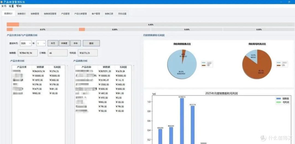Image resolution: width=295 pixels, height=144 pixels.
Task: Select the product row with ¥12000.00
Action: 103,84
